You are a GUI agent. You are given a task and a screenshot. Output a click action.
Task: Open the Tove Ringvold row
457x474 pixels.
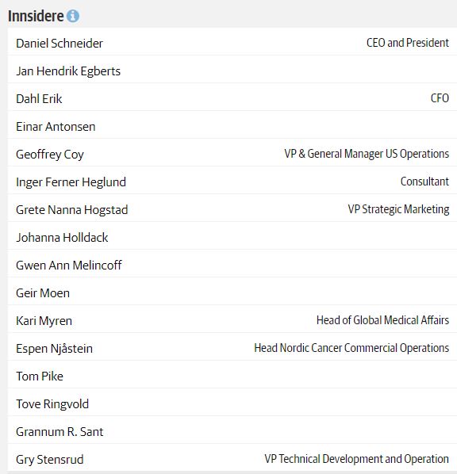click(232, 403)
